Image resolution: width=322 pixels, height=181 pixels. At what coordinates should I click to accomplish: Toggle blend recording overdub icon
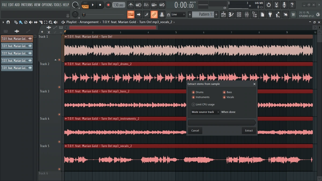click(154, 5)
